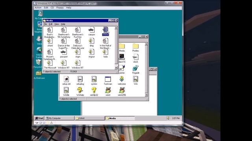Switch to Winnt taskbar button

(89, 118)
